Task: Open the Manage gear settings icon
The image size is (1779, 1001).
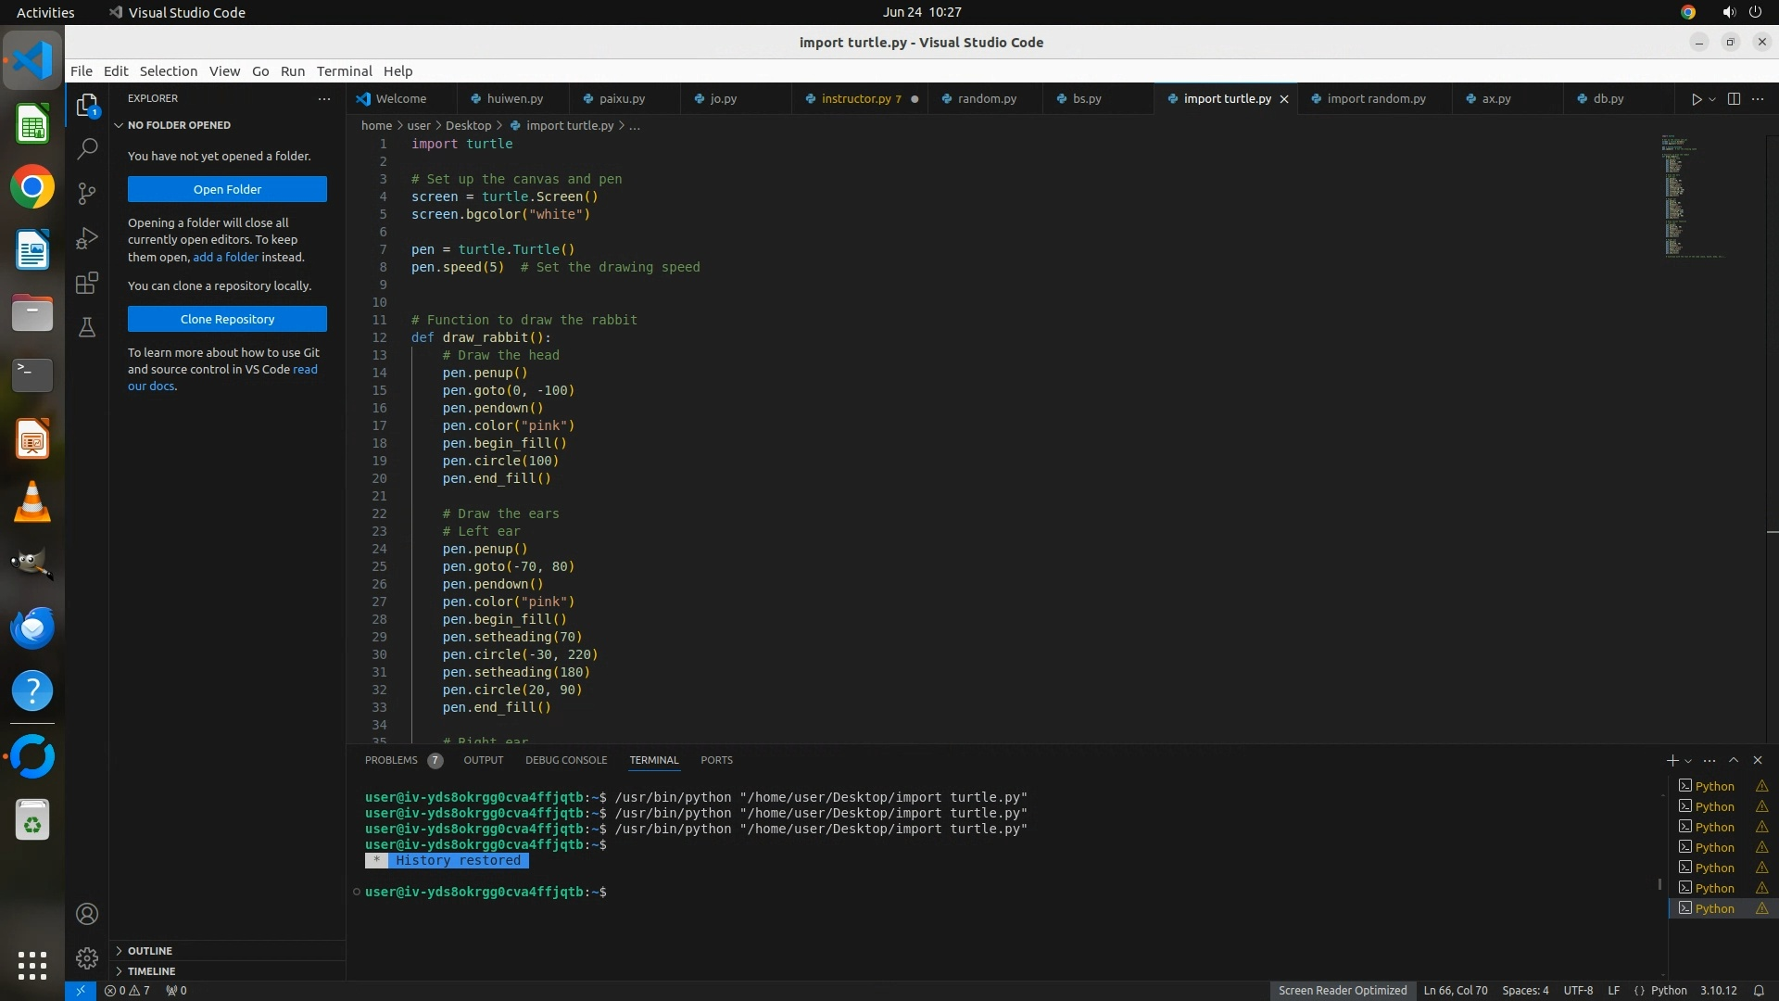Action: point(87,957)
